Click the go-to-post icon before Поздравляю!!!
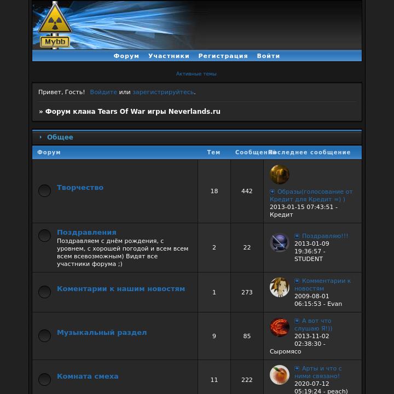 point(297,236)
